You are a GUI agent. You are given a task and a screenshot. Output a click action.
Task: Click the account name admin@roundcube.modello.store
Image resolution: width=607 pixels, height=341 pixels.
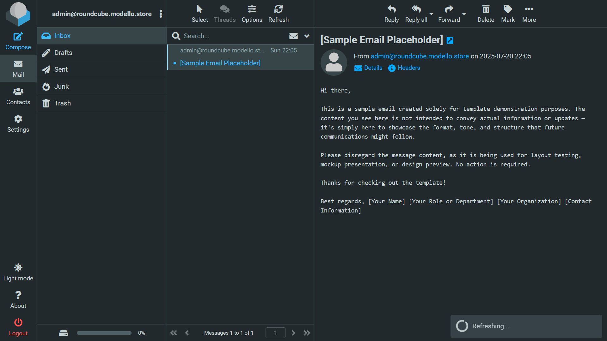tap(102, 14)
